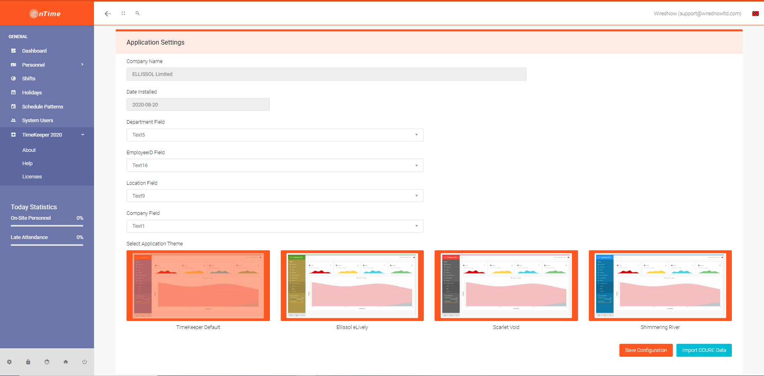The width and height of the screenshot is (764, 376).
Task: Click the Shifts pie icon
Action: (x=13, y=78)
